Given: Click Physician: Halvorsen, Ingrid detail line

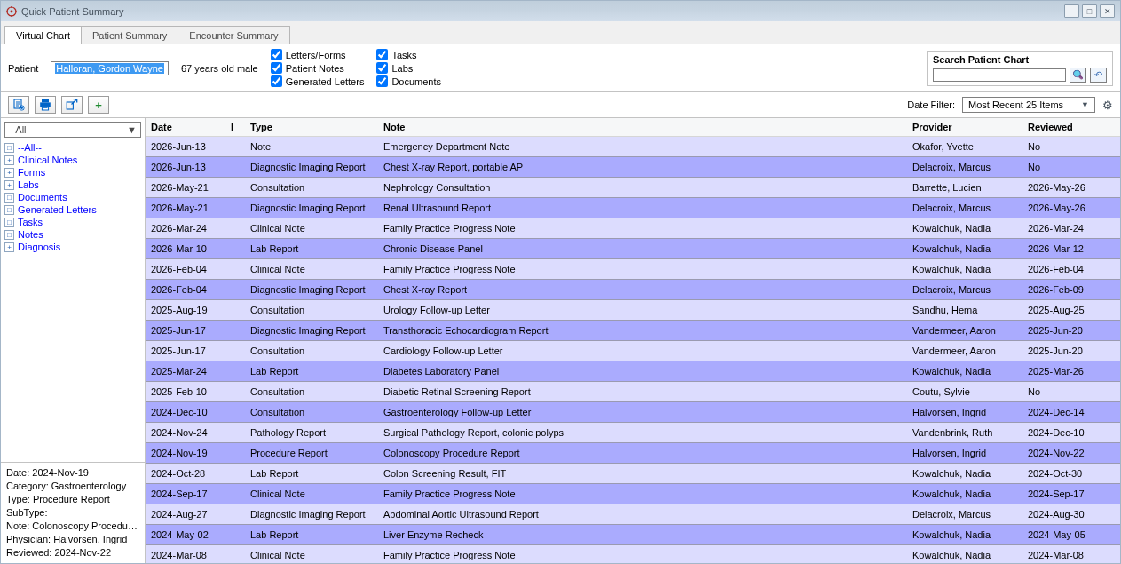Looking at the screenshot, I should tap(67, 539).
